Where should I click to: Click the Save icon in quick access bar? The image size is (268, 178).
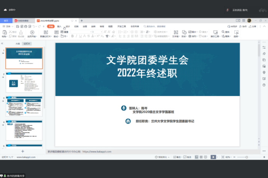coord(17,26)
